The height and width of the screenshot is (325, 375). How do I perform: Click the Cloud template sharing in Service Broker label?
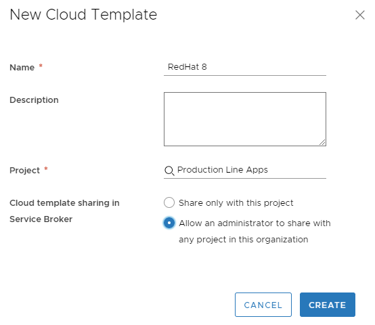[x=64, y=211]
